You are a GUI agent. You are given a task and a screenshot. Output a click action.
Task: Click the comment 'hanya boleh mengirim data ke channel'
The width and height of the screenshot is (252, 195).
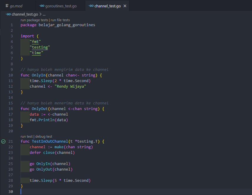[x=64, y=70]
